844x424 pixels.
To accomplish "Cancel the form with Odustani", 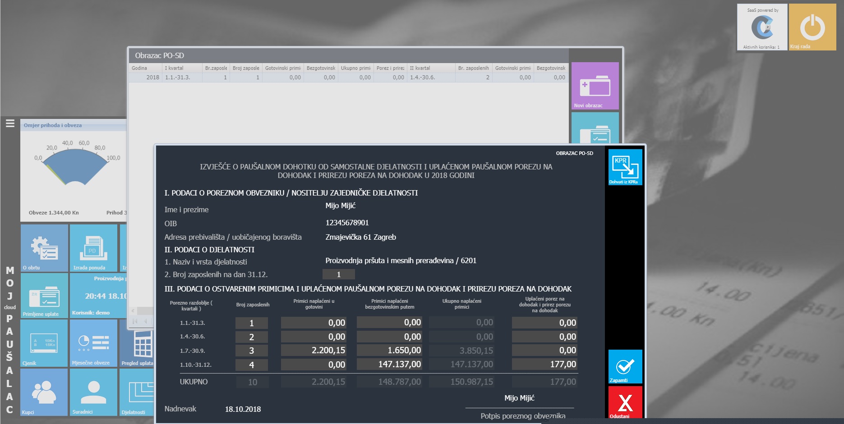I will pyautogui.click(x=625, y=402).
